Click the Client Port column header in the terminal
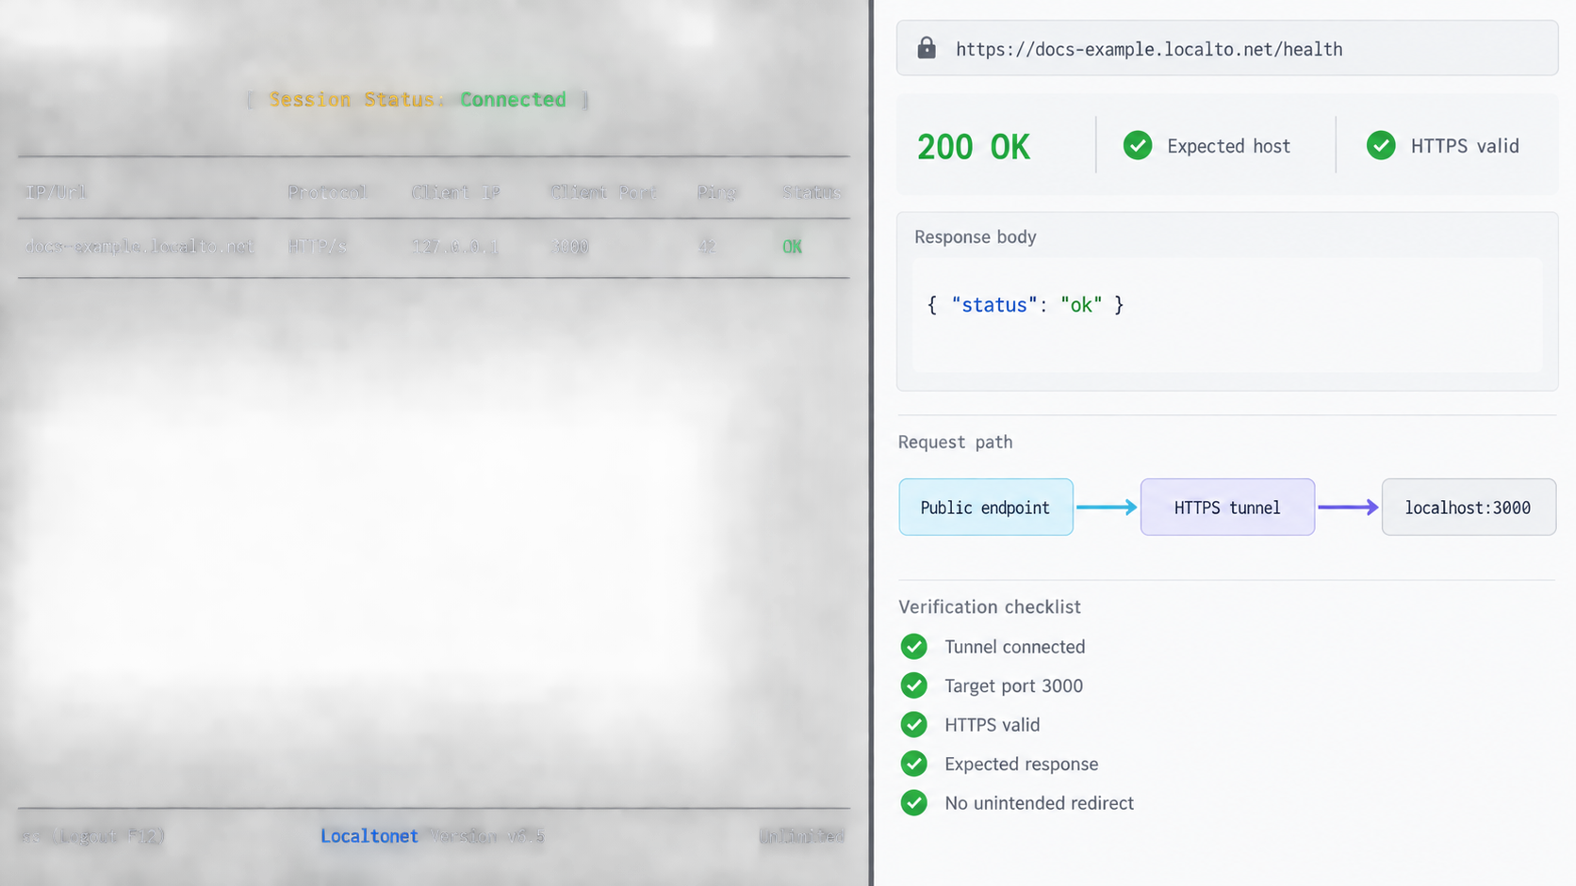 [603, 192]
